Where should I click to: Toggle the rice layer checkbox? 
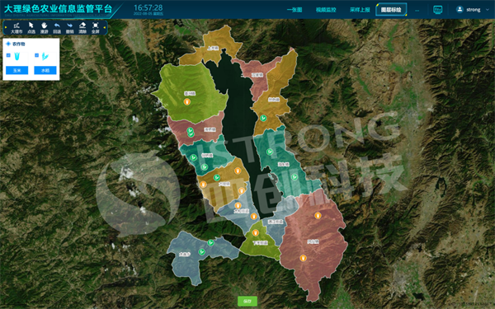coord(36,55)
